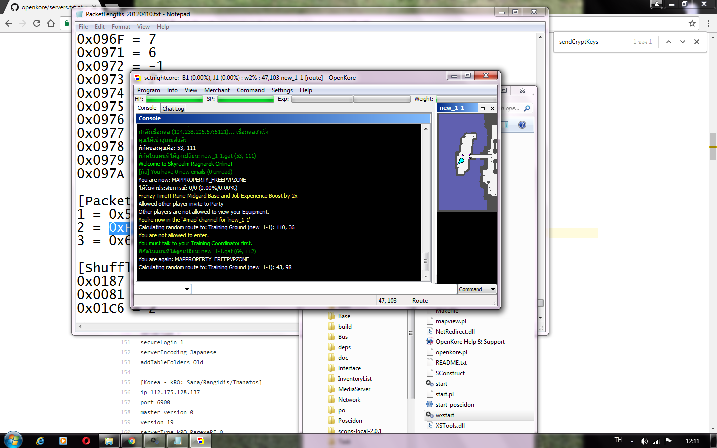Click the green SP progress bar
Image resolution: width=717 pixels, height=448 pixels.
(245, 99)
